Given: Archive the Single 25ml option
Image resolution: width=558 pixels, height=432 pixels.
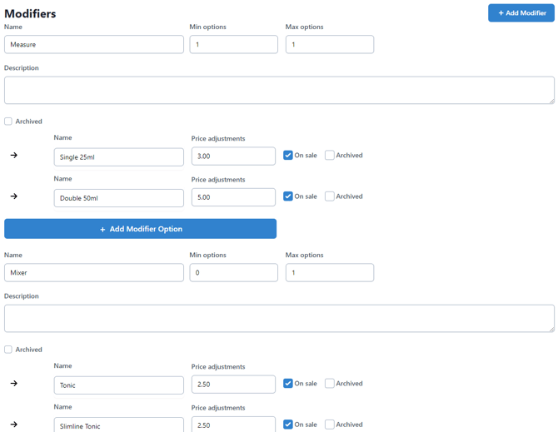Looking at the screenshot, I should coord(330,156).
